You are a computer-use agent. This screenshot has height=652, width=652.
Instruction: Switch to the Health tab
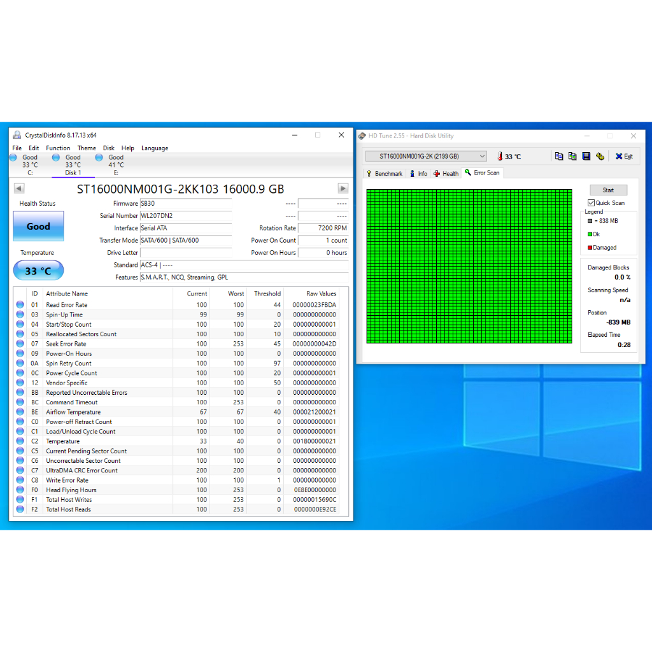446,174
